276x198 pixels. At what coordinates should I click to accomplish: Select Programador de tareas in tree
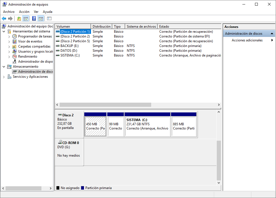pos(35,36)
